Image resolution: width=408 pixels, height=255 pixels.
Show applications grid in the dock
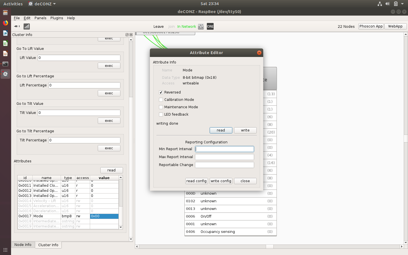(x=5, y=250)
